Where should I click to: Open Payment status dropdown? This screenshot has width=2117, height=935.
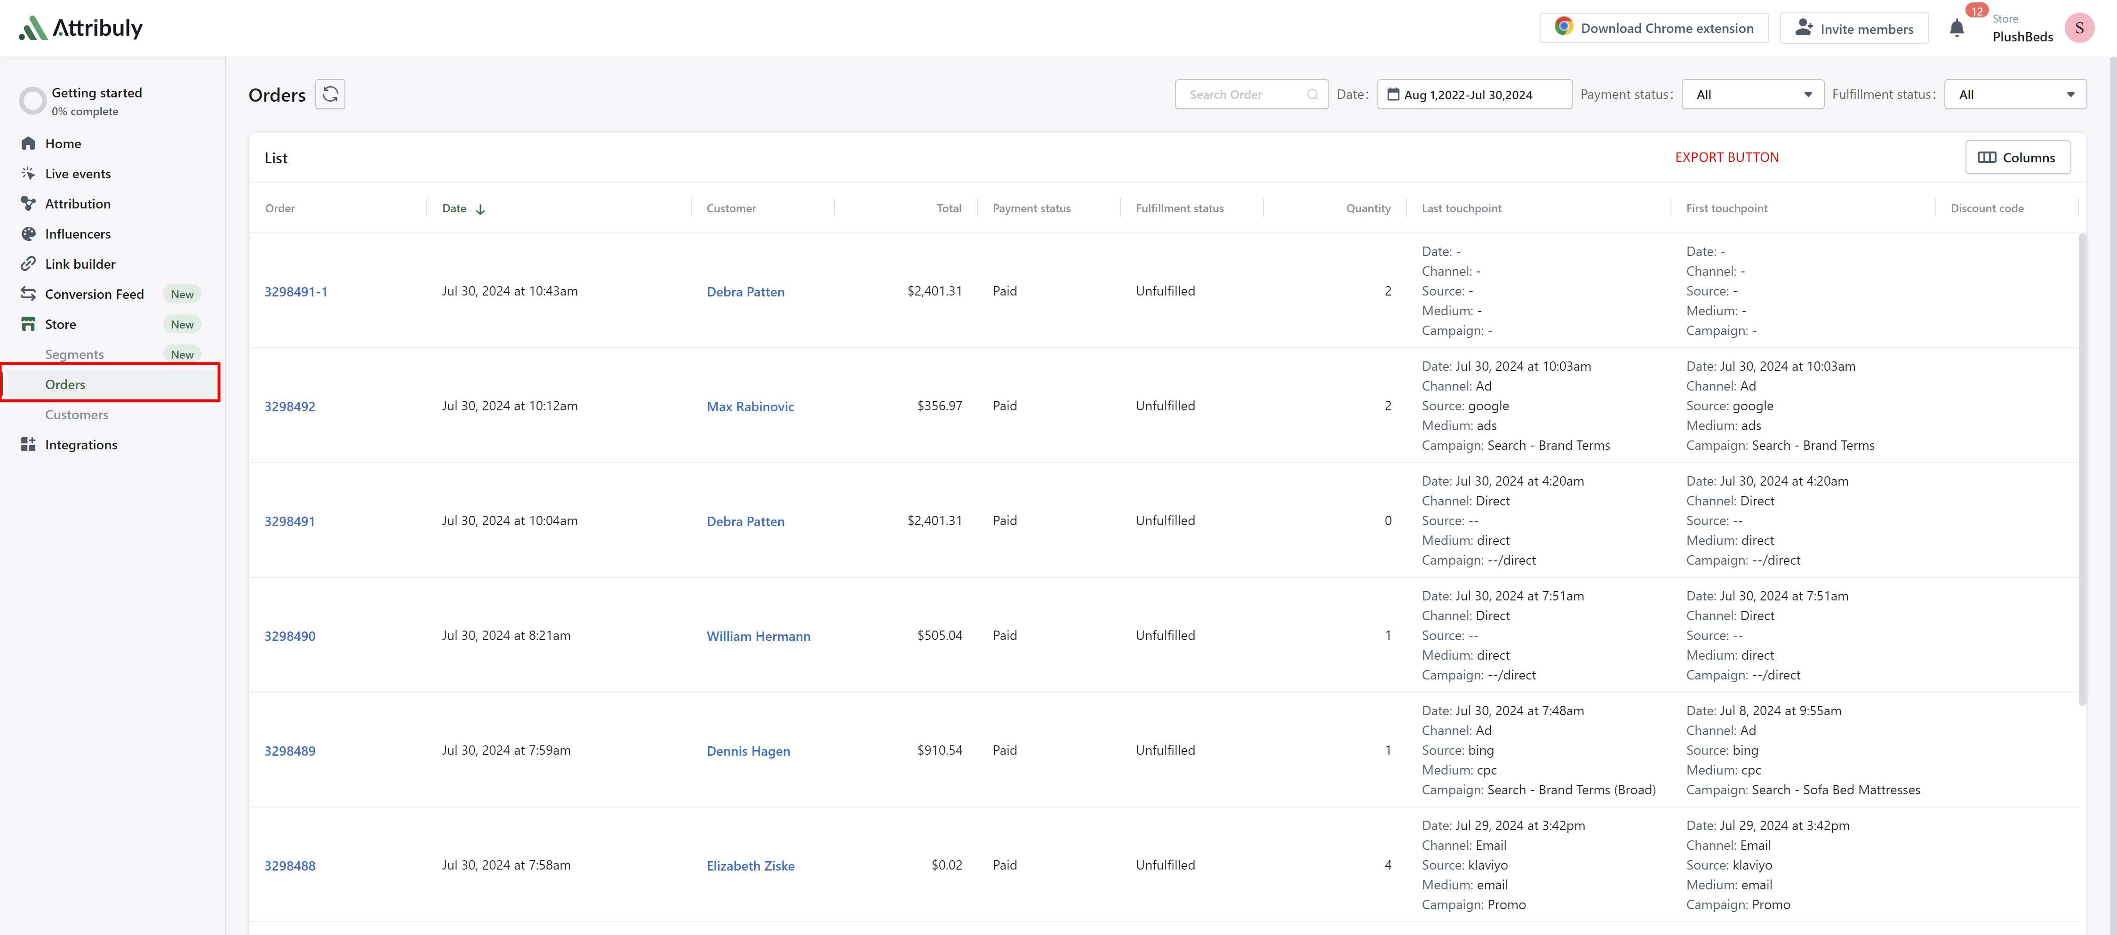[1752, 95]
